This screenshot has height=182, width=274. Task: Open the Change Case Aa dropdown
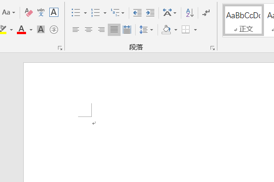coord(8,12)
